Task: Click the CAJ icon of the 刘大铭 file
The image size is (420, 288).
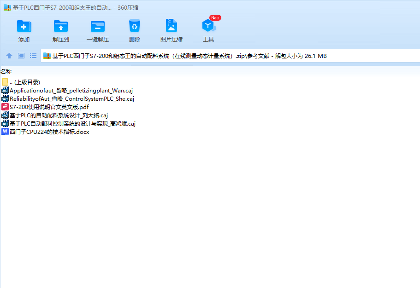Action: pos(5,115)
